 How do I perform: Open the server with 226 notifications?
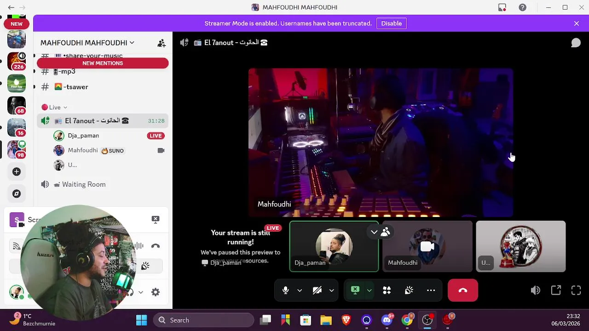click(x=17, y=61)
